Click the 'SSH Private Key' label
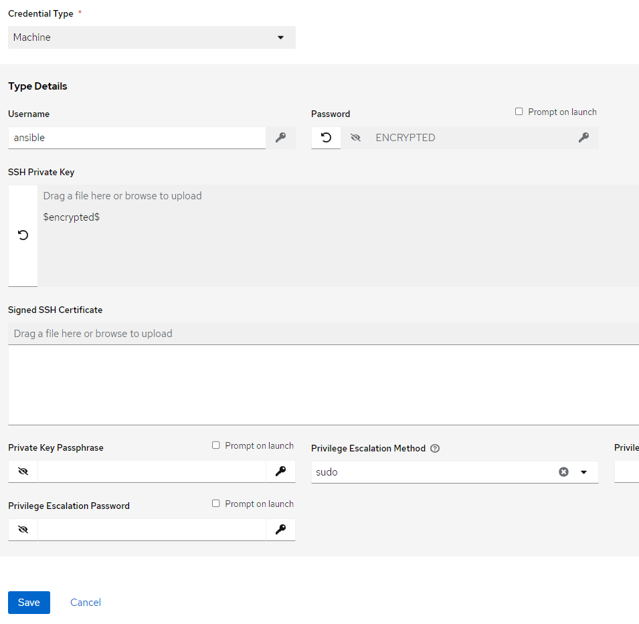The height and width of the screenshot is (624, 639). coord(41,173)
